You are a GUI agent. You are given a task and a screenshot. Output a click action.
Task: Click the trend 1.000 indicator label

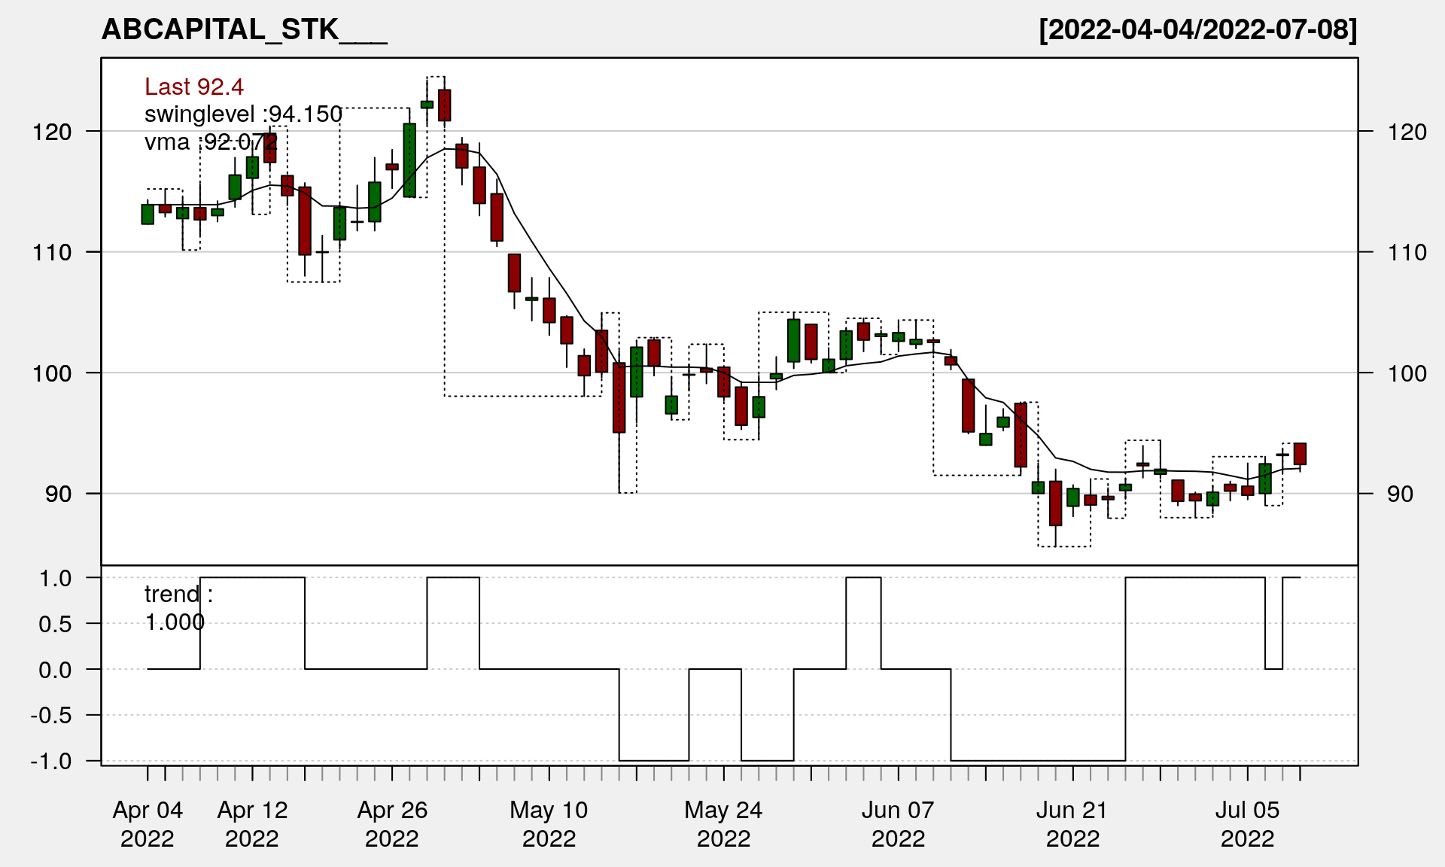coord(178,608)
